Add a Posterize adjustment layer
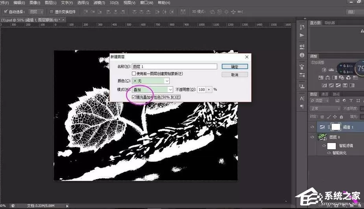Screen dimensions: 364x209 [x=331, y=85]
